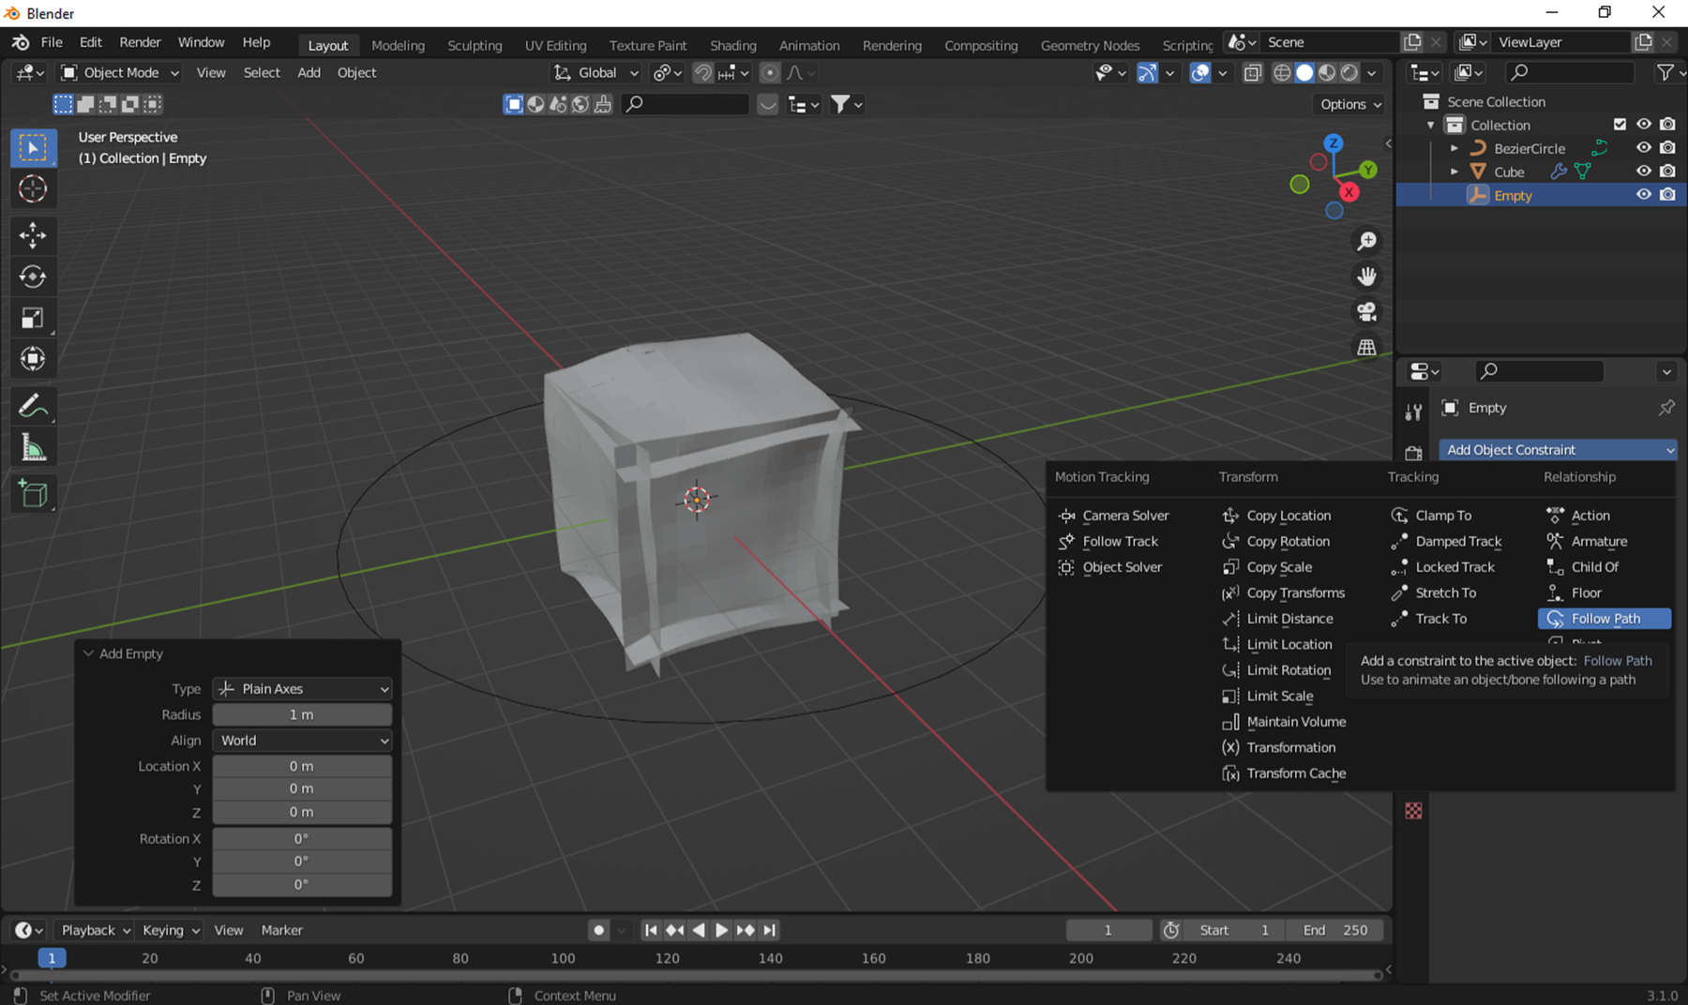Play animation forward
Image resolution: width=1688 pixels, height=1005 pixels.
721,930
